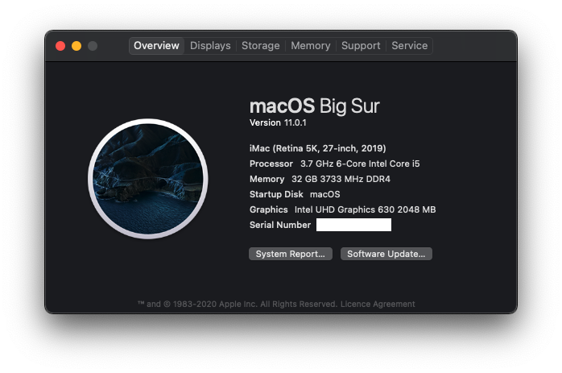Click the macOS Big Sur title
The height and width of the screenshot is (373, 562).
[314, 106]
